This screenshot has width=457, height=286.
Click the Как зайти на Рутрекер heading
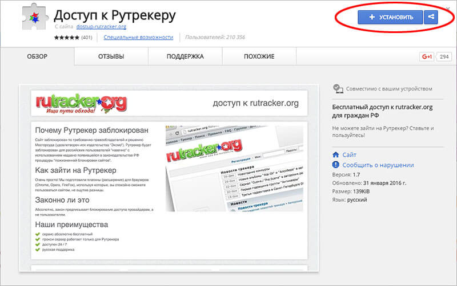75,170
